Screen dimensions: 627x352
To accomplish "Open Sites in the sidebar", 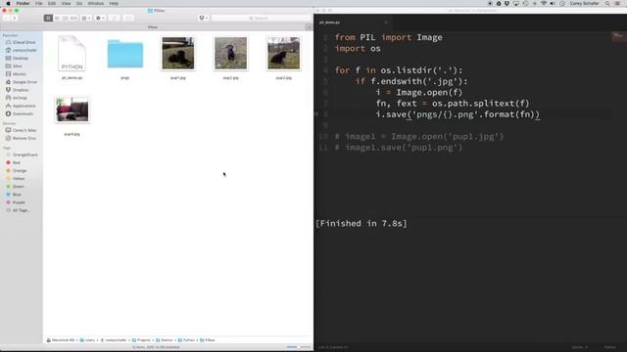I will [15, 66].
